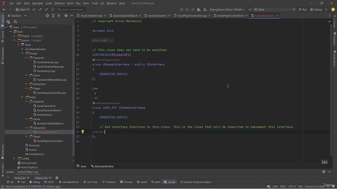Screen dimensions: 337x189
Task: Open the Navigate menu
Action: (x=37, y=3)
